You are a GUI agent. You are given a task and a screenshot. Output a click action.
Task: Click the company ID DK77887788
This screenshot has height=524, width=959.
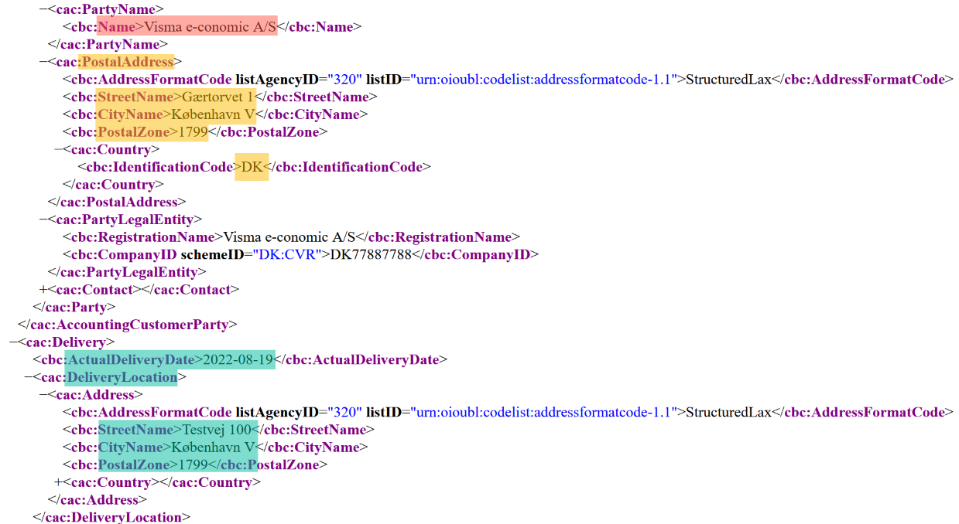tap(370, 254)
